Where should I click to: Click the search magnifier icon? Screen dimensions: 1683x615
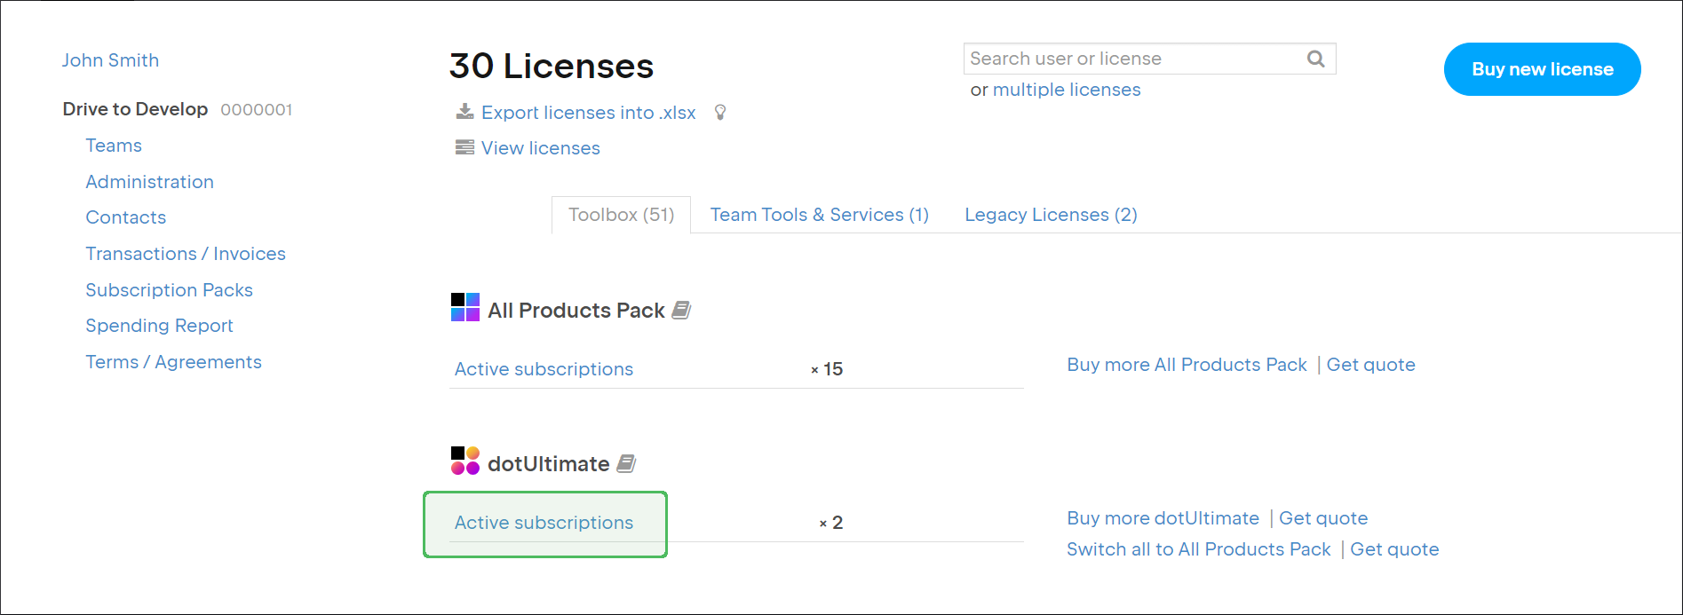1315,59
